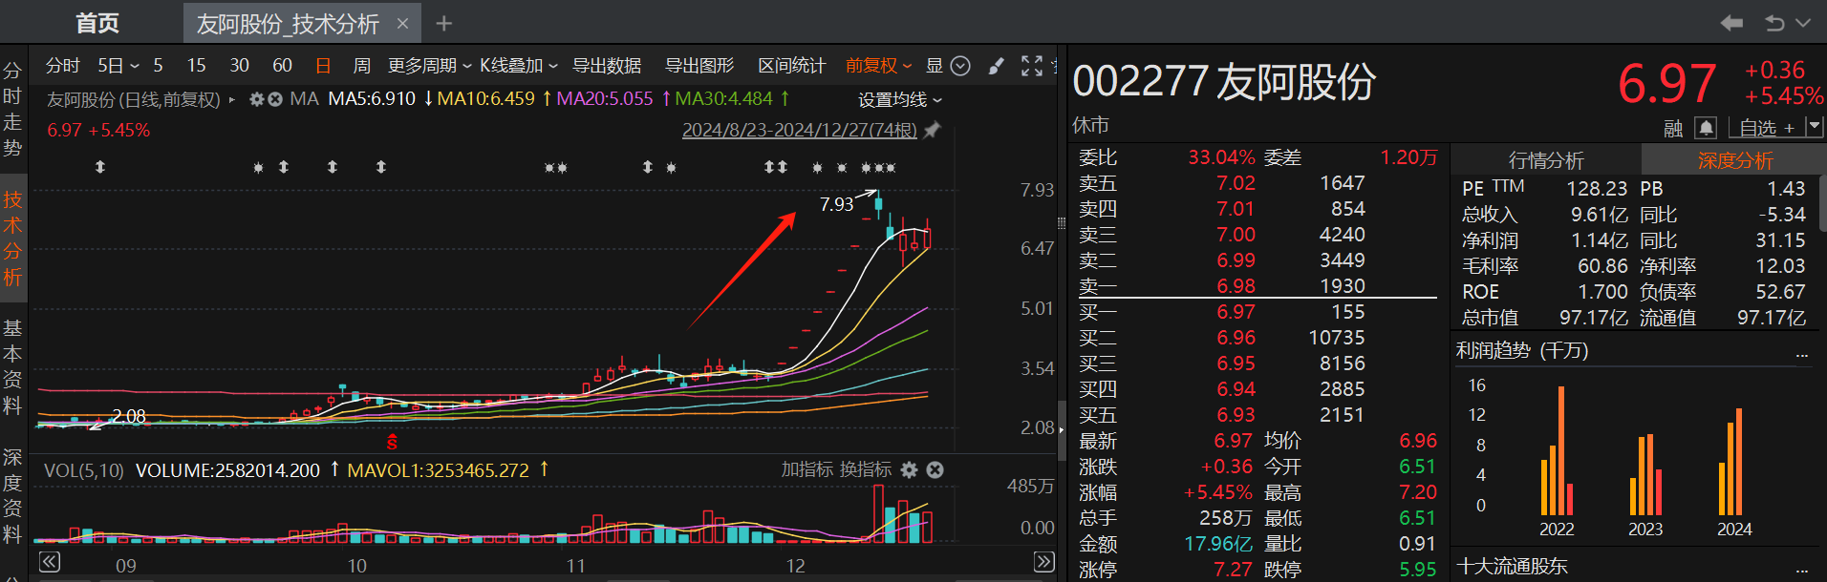Viewport: 1827px width, 582px height.
Task: Select the 15 minute period
Action: (x=196, y=66)
